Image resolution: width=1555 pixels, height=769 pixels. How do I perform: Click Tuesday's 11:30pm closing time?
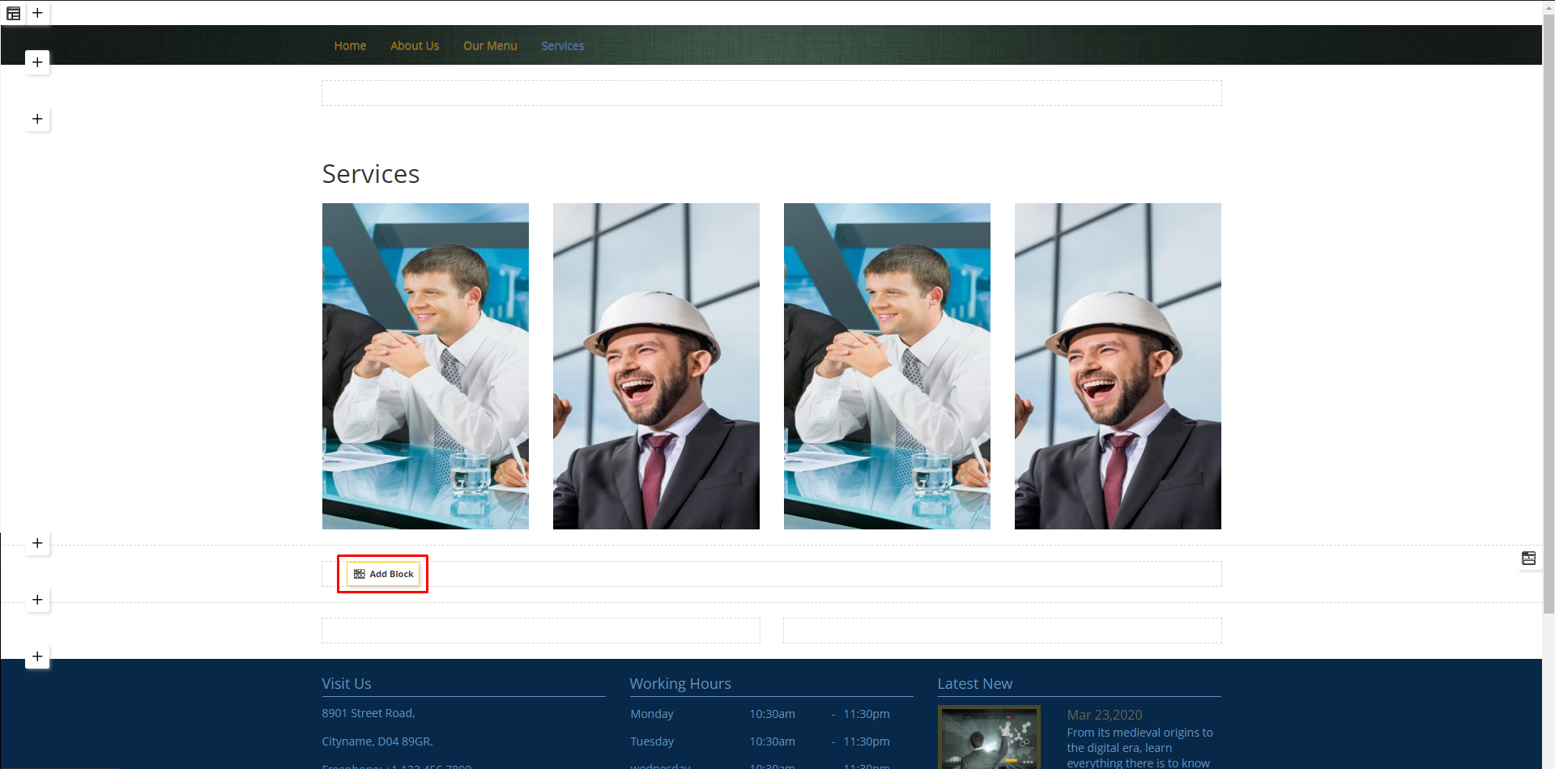click(x=867, y=741)
